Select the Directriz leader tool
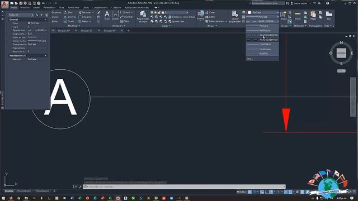The width and height of the screenshot is (358, 201). [x=126, y=17]
